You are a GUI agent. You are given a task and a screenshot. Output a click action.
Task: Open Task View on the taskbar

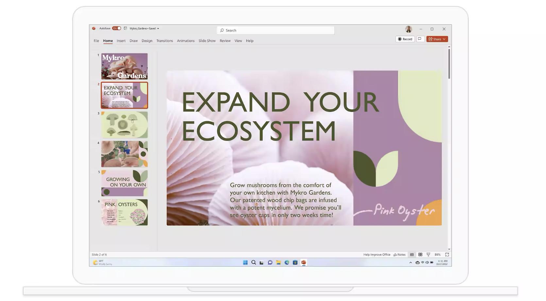[262, 262]
